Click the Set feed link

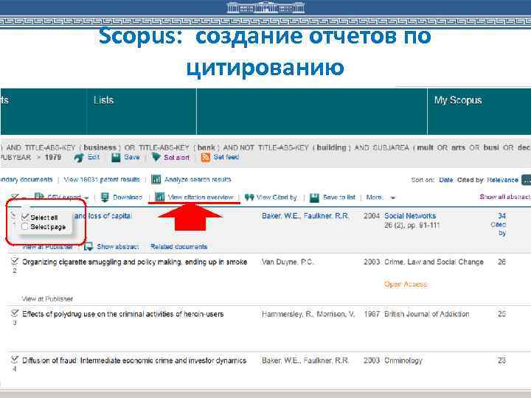click(226, 157)
